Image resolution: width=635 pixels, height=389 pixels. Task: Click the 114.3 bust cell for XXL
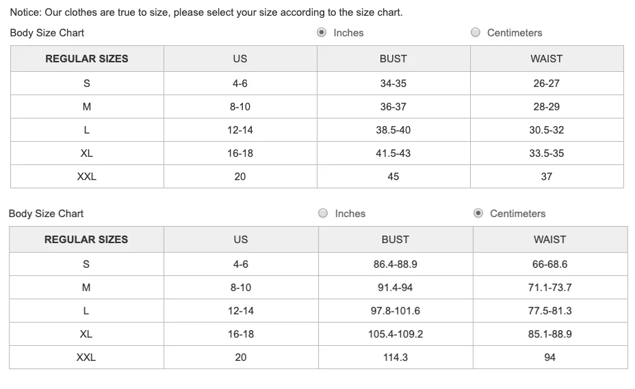click(396, 357)
